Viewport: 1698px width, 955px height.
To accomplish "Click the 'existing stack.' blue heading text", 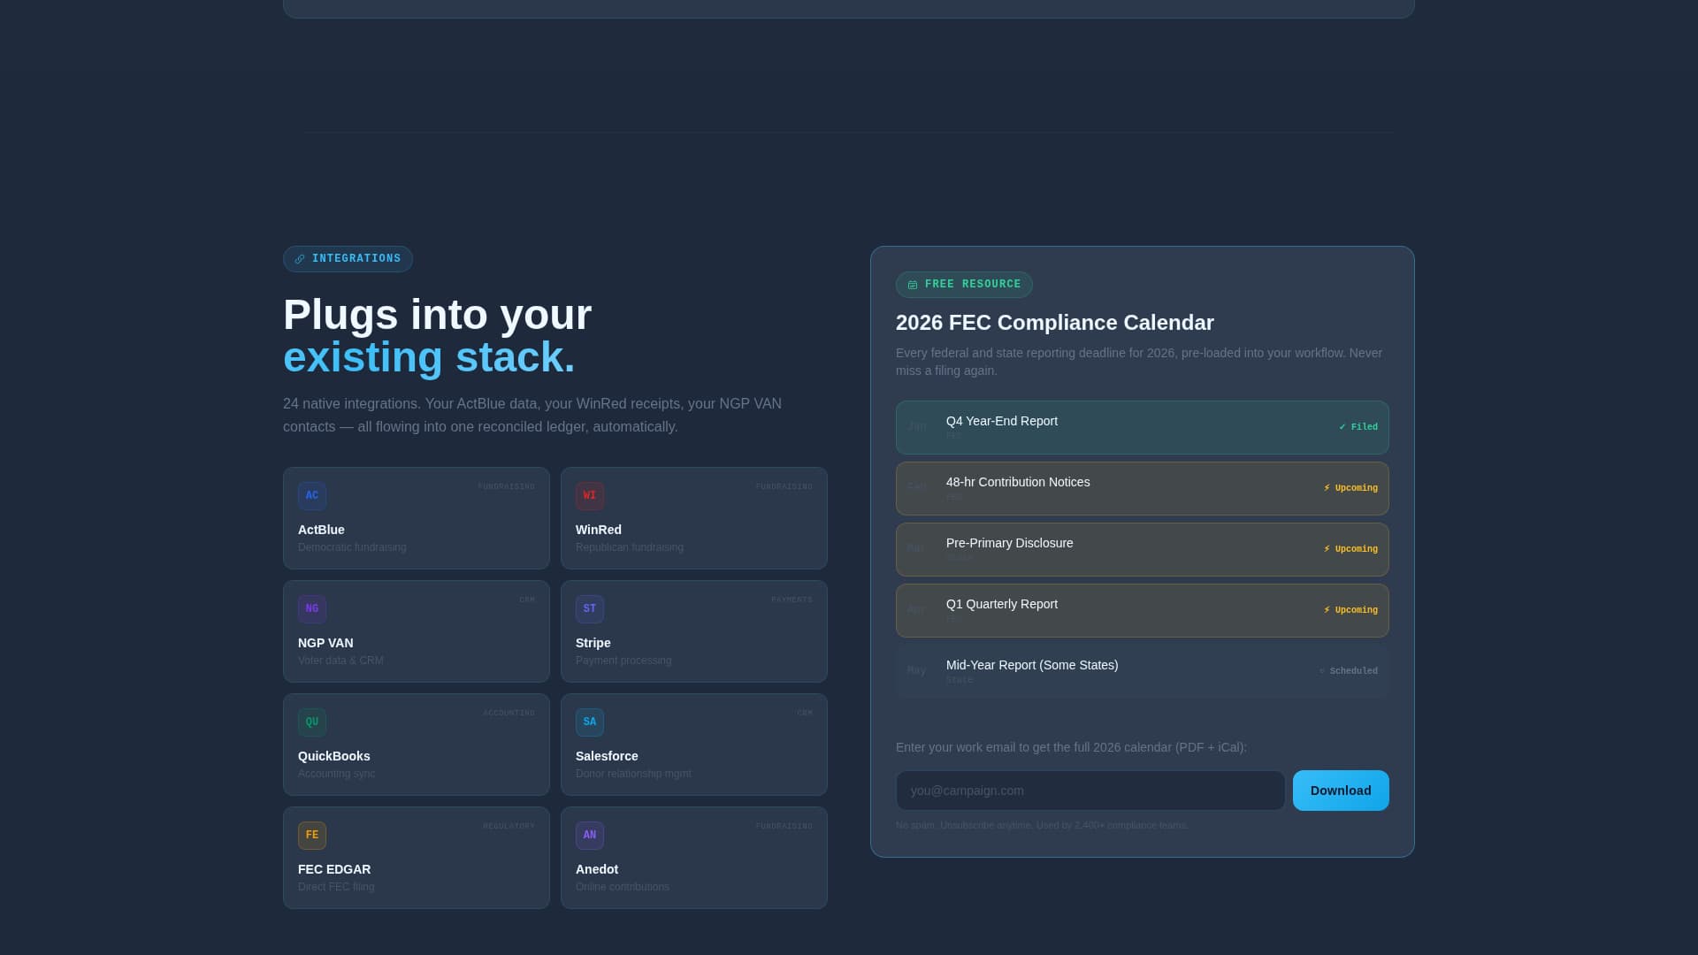I will 429,357.
